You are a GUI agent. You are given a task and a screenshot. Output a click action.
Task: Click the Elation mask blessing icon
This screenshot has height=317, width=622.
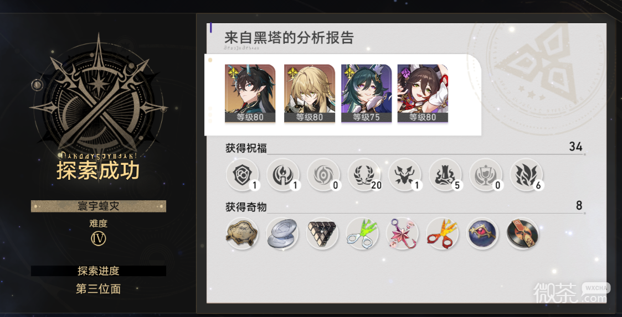click(x=404, y=175)
